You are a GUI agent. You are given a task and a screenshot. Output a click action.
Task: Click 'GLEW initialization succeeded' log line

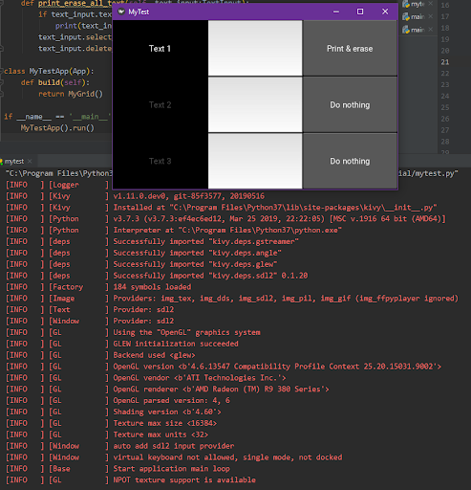(x=122, y=344)
